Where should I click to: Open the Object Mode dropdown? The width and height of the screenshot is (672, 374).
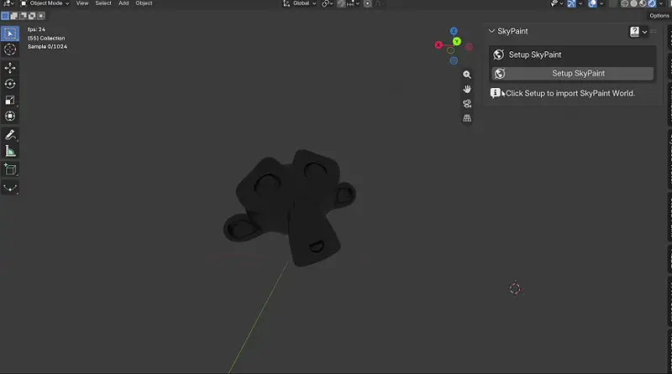tap(45, 3)
